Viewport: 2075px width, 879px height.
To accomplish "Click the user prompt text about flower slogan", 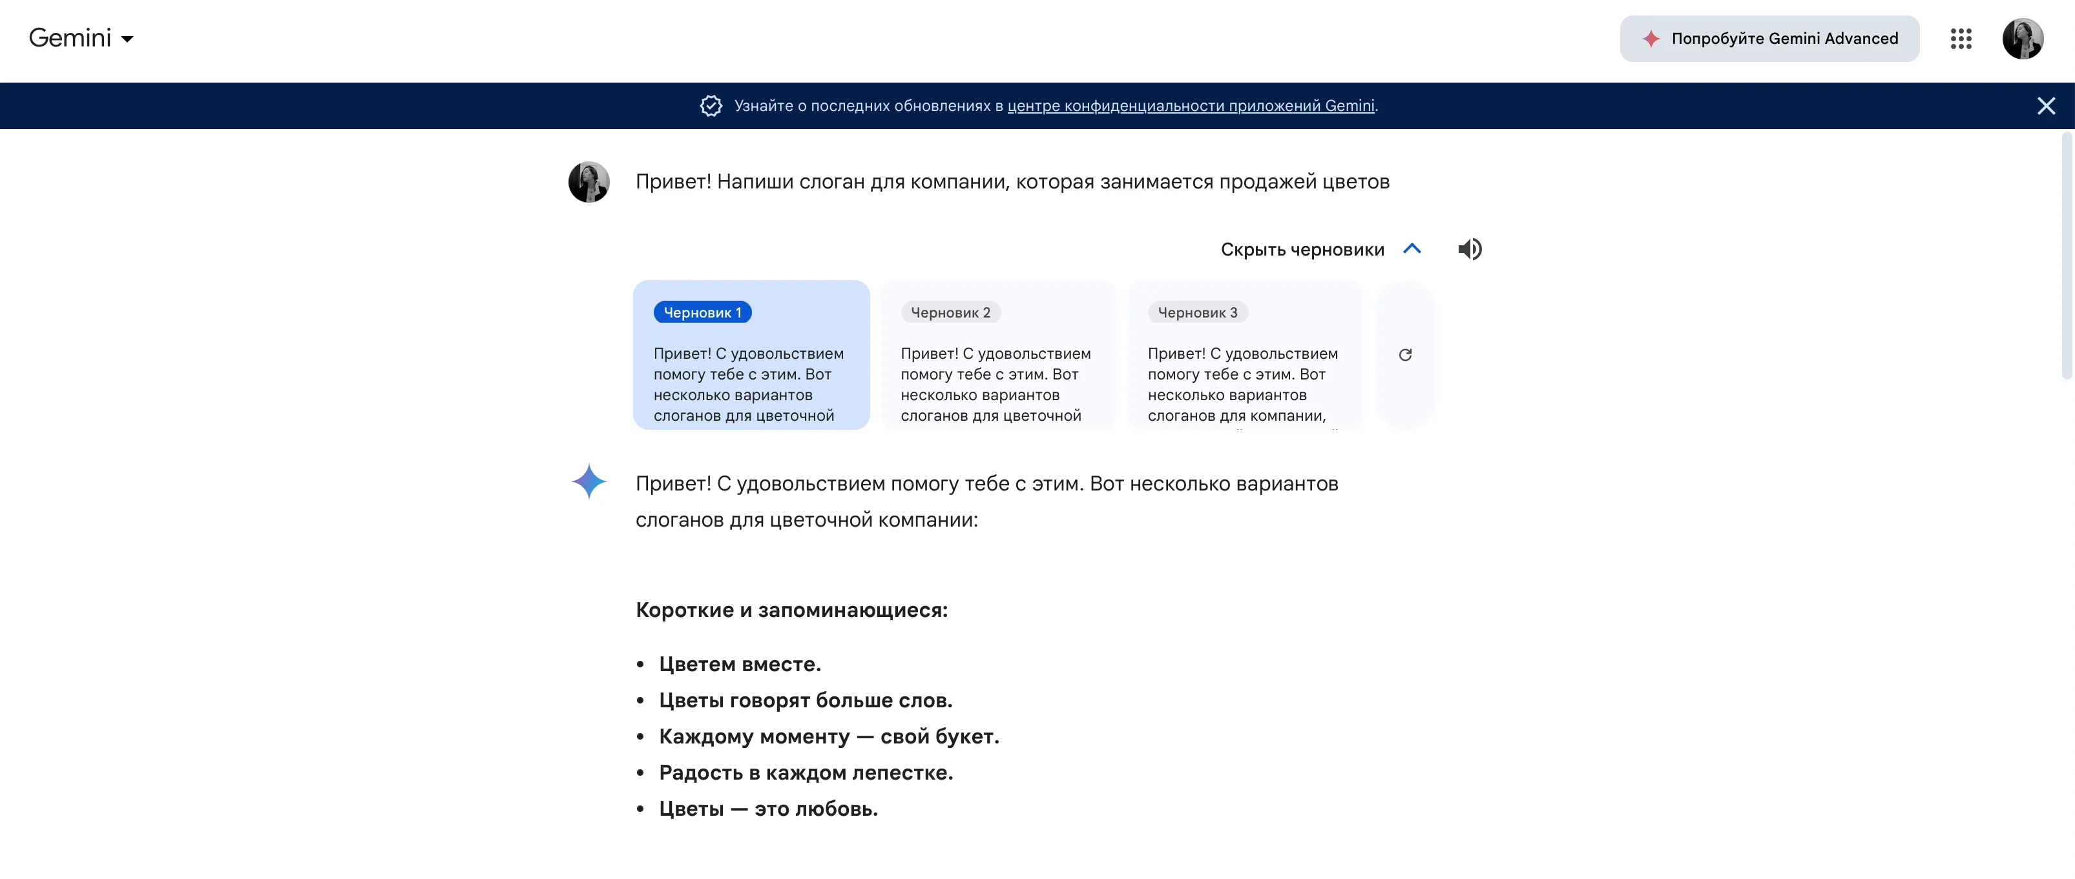I will 1012,182.
